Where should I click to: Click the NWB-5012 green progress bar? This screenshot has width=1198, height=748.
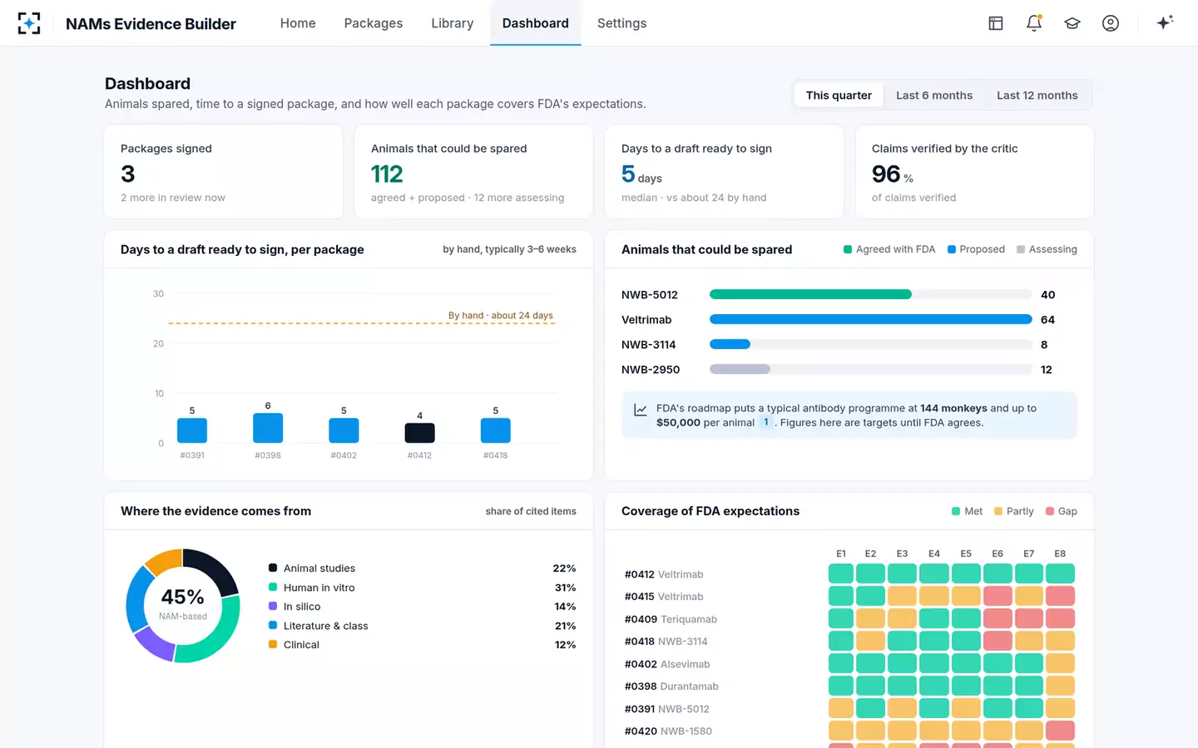(810, 294)
